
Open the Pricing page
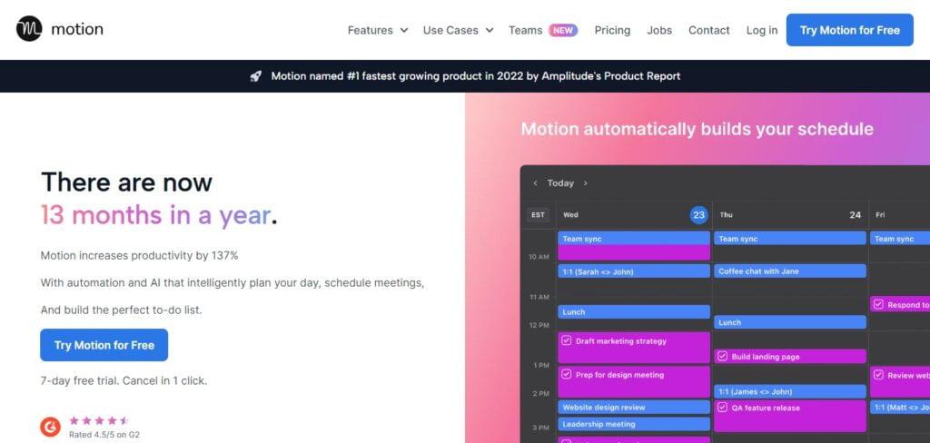[612, 30]
